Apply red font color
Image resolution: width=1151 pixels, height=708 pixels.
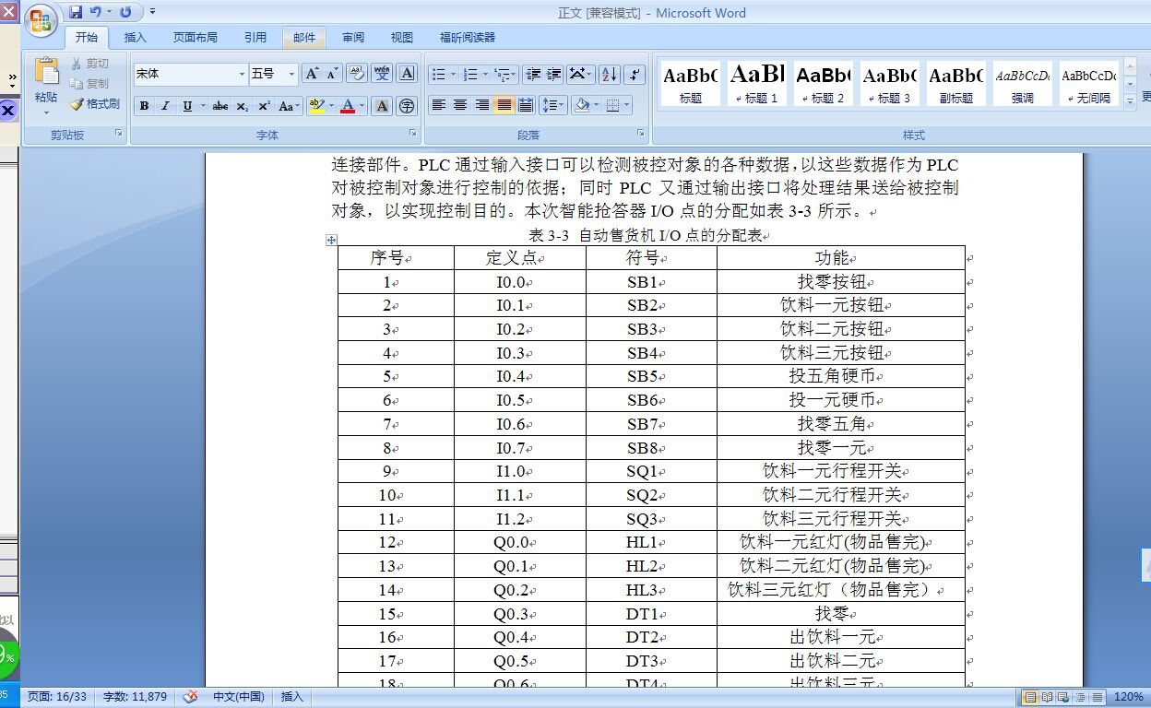[348, 106]
